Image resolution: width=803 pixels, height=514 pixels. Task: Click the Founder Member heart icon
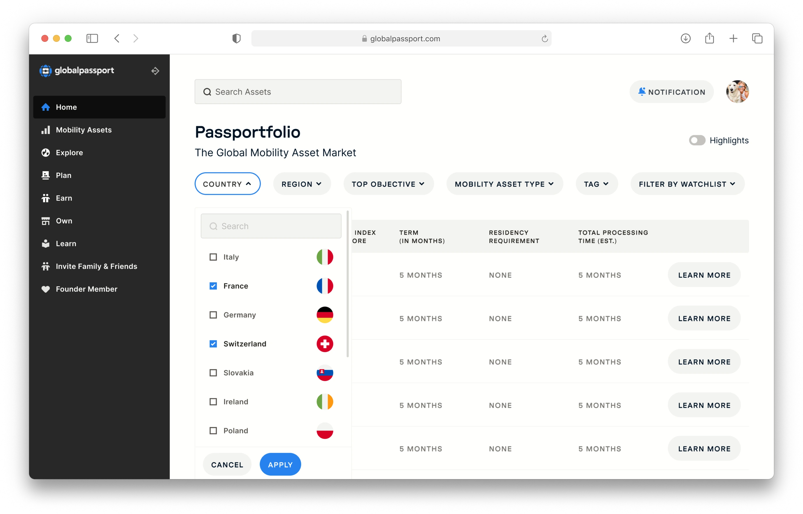click(46, 289)
